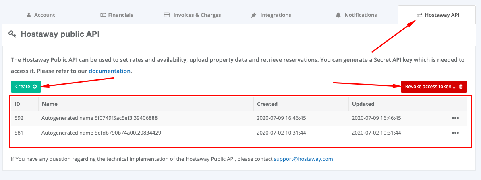Open the Integrations tab
481x180 pixels.
271,15
